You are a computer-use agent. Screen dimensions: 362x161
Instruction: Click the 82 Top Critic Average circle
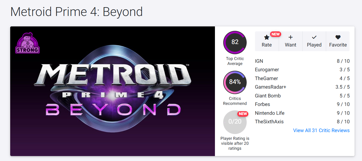(x=235, y=42)
